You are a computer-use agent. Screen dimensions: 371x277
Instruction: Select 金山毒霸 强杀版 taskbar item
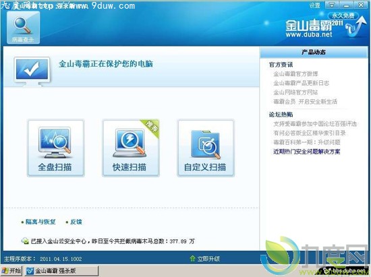[61, 271]
